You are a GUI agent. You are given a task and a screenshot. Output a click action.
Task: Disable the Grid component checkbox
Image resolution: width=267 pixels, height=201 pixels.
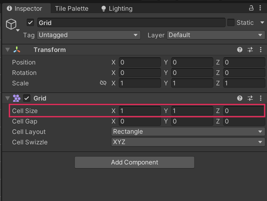pos(27,98)
